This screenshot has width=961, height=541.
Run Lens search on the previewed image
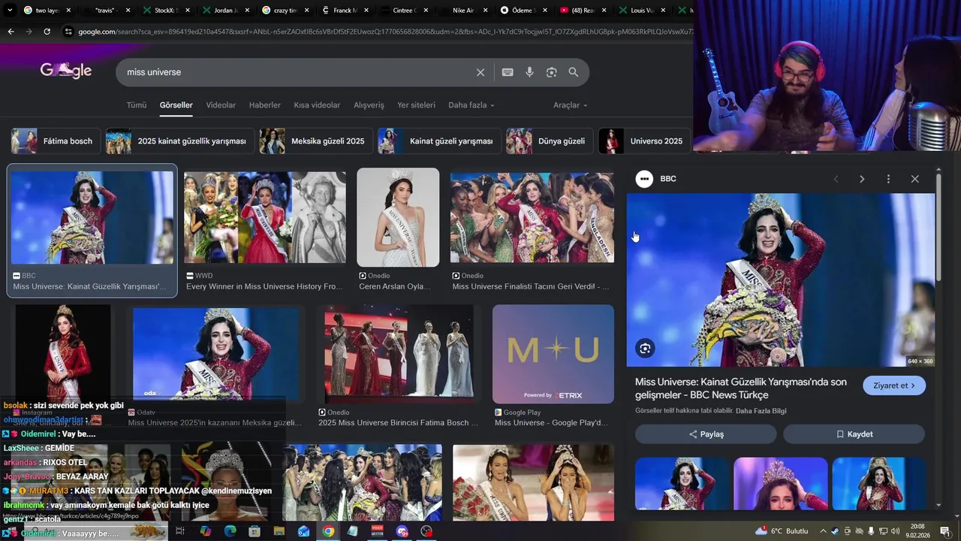pos(645,348)
